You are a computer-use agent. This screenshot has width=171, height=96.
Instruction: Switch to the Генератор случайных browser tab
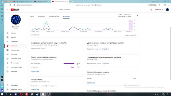(x=25, y=2)
